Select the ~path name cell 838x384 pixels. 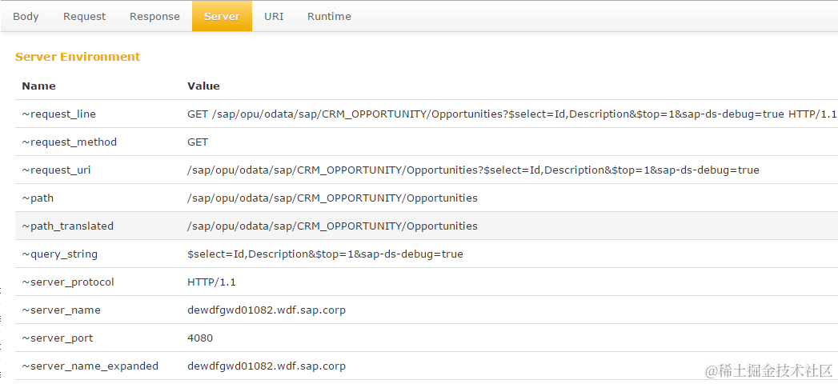pos(38,198)
